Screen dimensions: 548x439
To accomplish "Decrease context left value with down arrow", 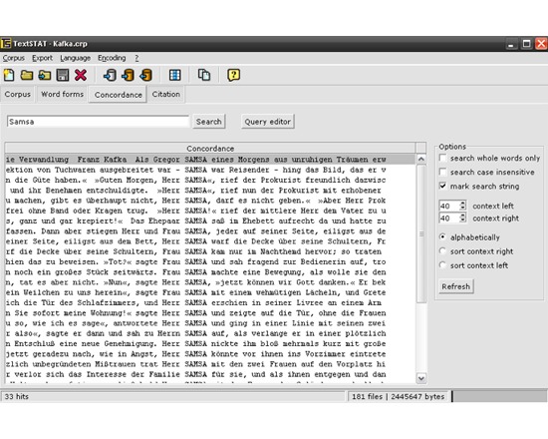I will click(x=462, y=208).
